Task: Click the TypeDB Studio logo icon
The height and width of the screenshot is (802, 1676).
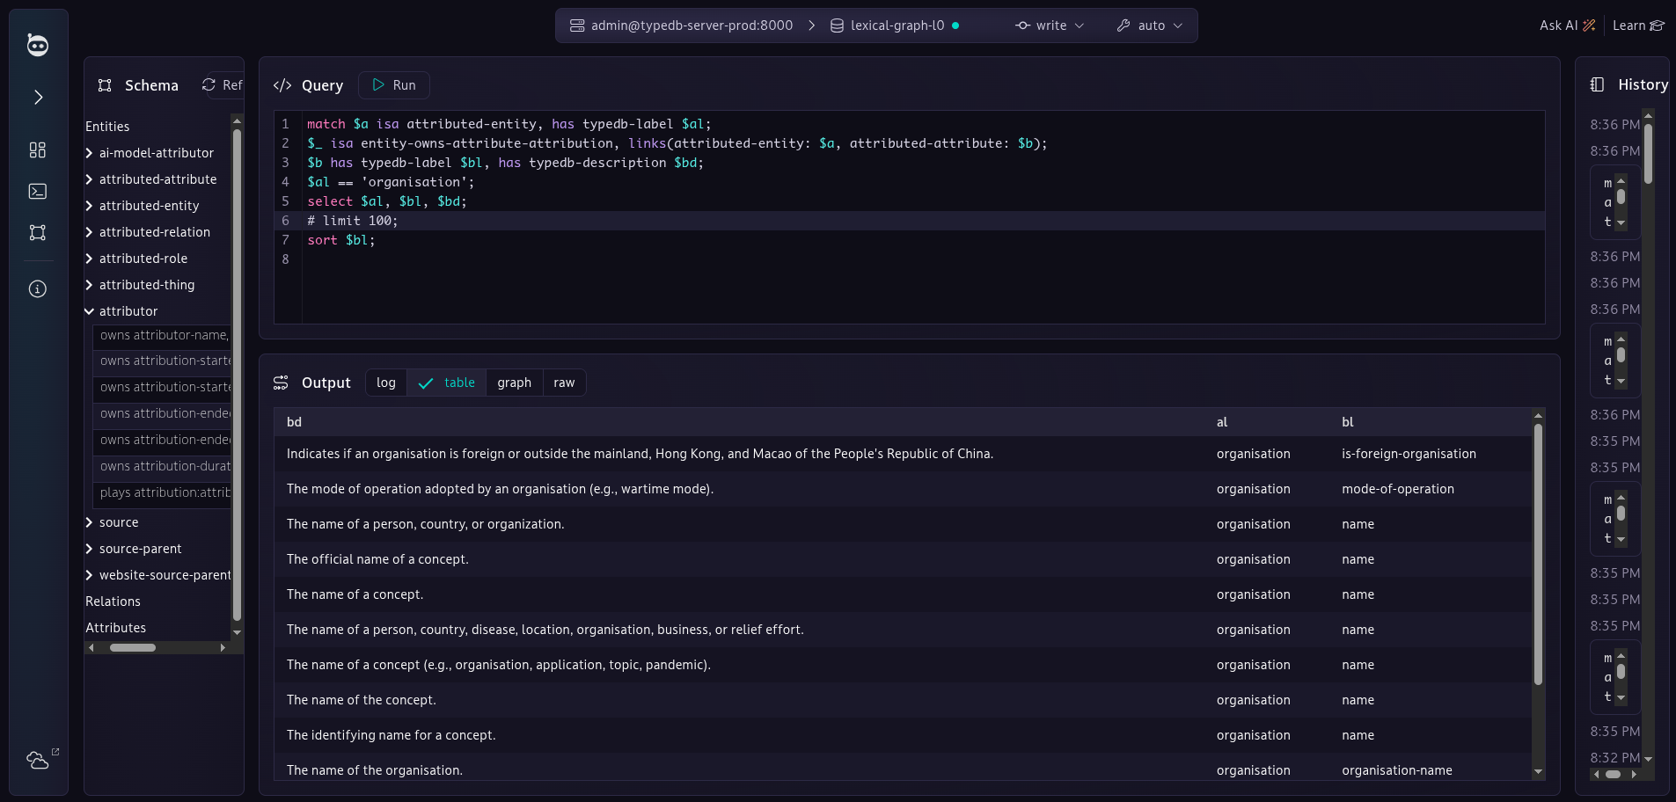Action: coord(38,44)
